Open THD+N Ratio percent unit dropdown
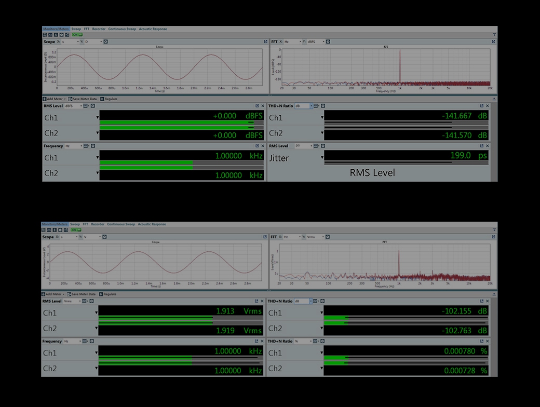This screenshot has width=540, height=407. [x=303, y=341]
